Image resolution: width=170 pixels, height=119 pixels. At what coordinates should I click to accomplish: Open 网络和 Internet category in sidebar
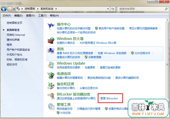point(16,35)
